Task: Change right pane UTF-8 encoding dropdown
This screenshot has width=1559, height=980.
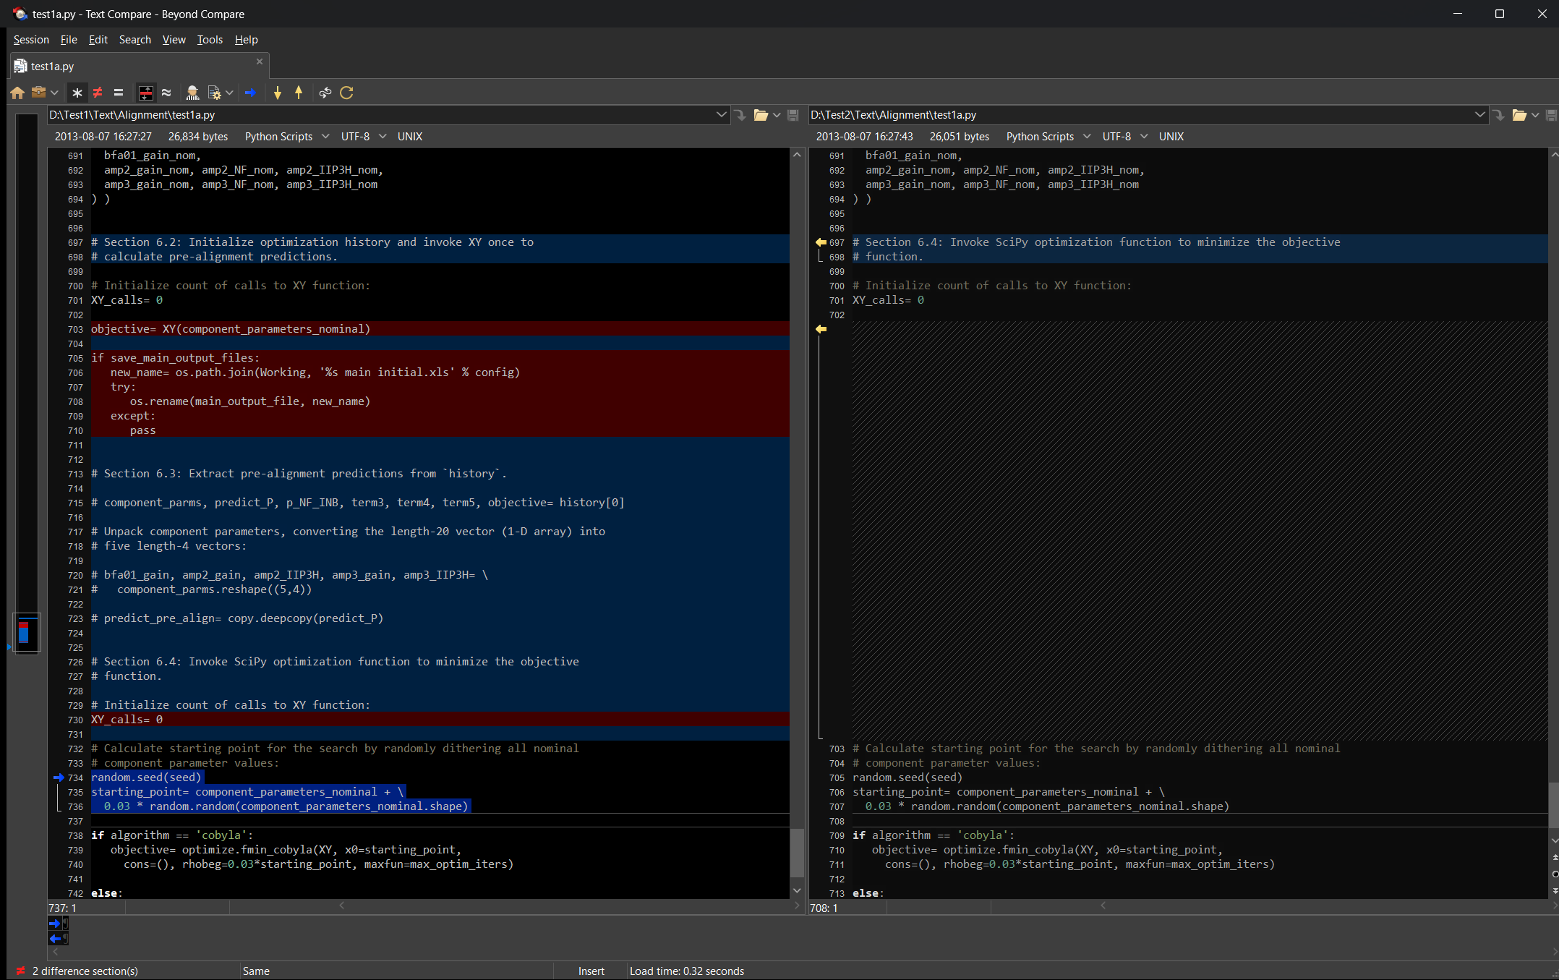Action: pyautogui.click(x=1124, y=137)
